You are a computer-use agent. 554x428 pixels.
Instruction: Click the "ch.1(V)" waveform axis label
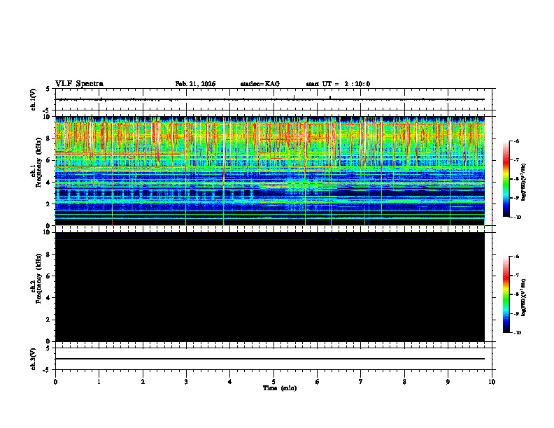pyautogui.click(x=33, y=99)
